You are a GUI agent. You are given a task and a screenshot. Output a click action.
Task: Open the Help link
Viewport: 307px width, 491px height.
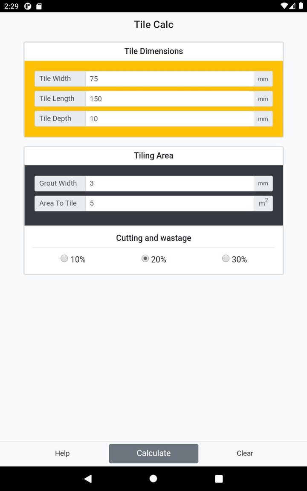click(62, 453)
